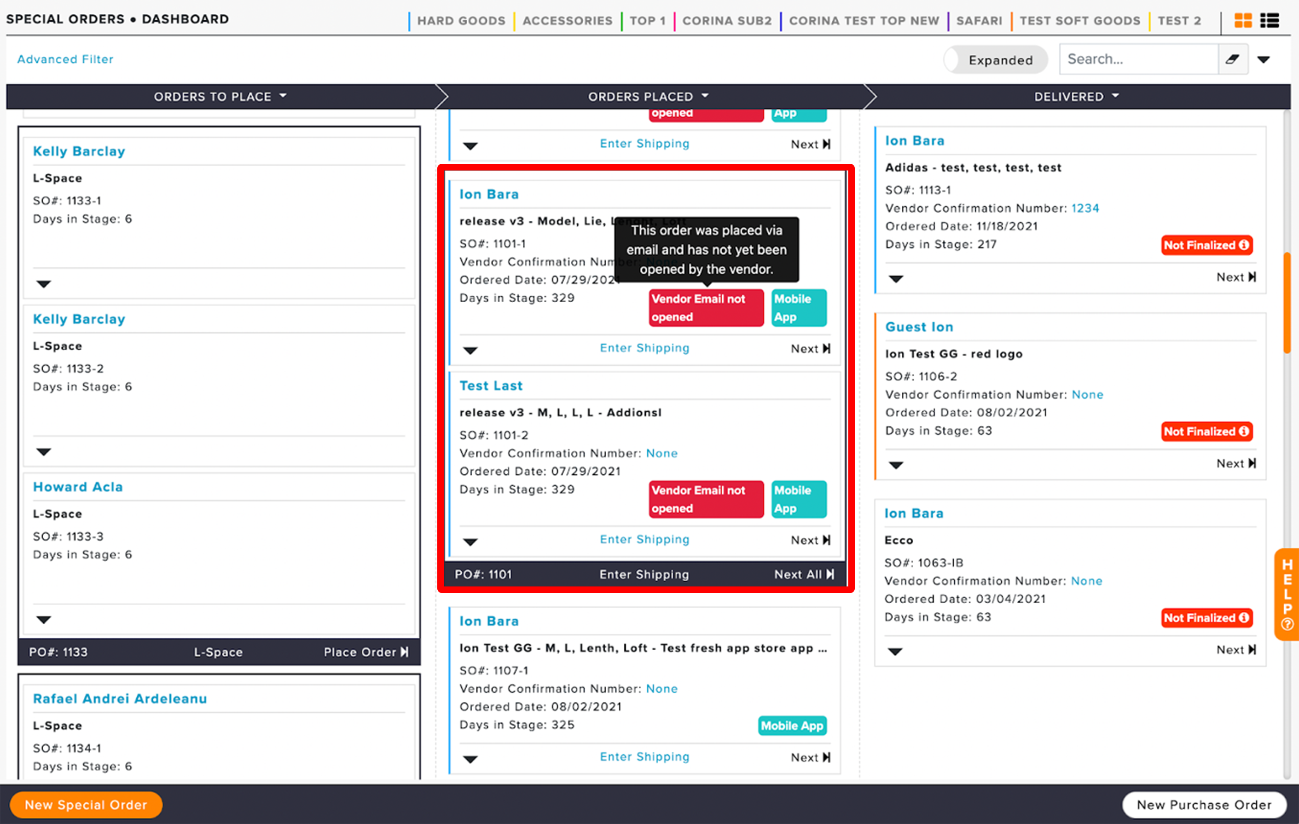The height and width of the screenshot is (824, 1299).
Task: Expand Howard Acla SO# 1133-3 card
Action: tap(44, 620)
